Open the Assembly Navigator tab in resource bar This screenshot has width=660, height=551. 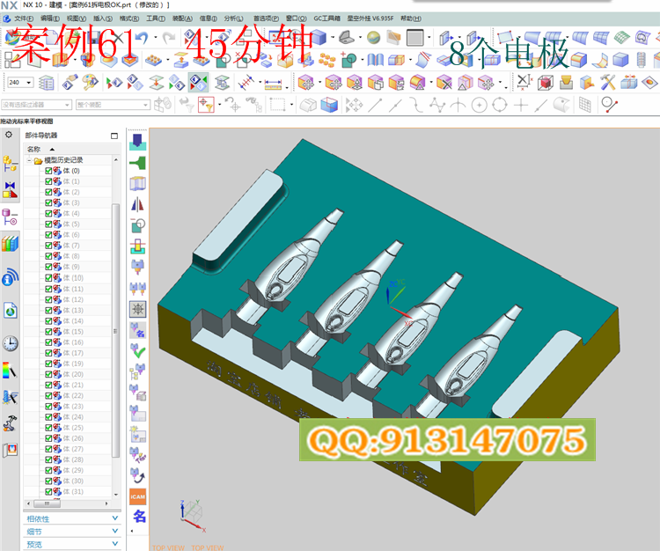[x=10, y=164]
